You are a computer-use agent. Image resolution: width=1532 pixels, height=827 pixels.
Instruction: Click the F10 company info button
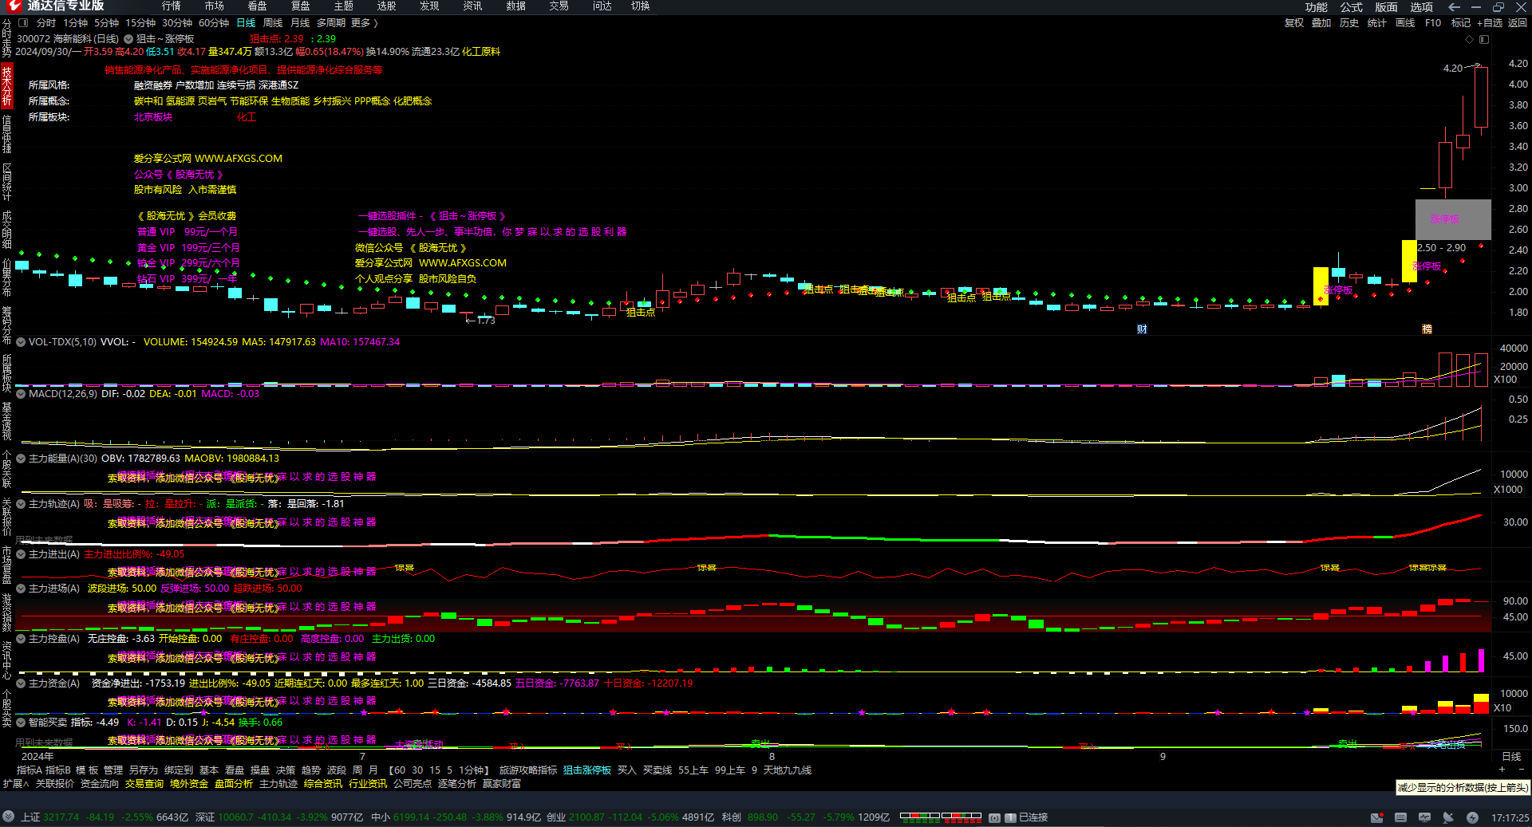[x=1433, y=23]
